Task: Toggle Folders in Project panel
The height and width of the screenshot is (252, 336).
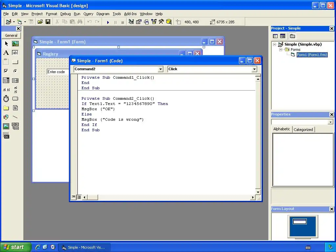Action: (292, 36)
